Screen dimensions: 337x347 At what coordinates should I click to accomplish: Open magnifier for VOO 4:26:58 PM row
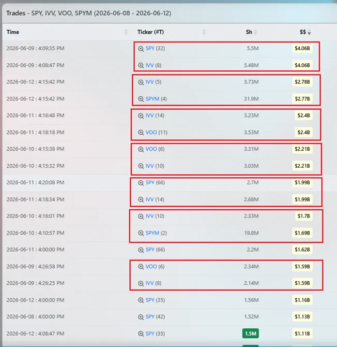pos(141,266)
